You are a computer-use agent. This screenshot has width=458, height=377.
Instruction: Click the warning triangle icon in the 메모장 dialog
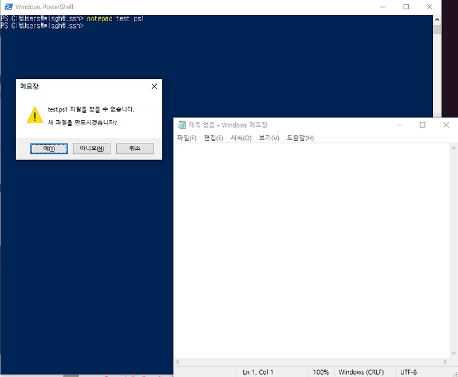point(34,114)
